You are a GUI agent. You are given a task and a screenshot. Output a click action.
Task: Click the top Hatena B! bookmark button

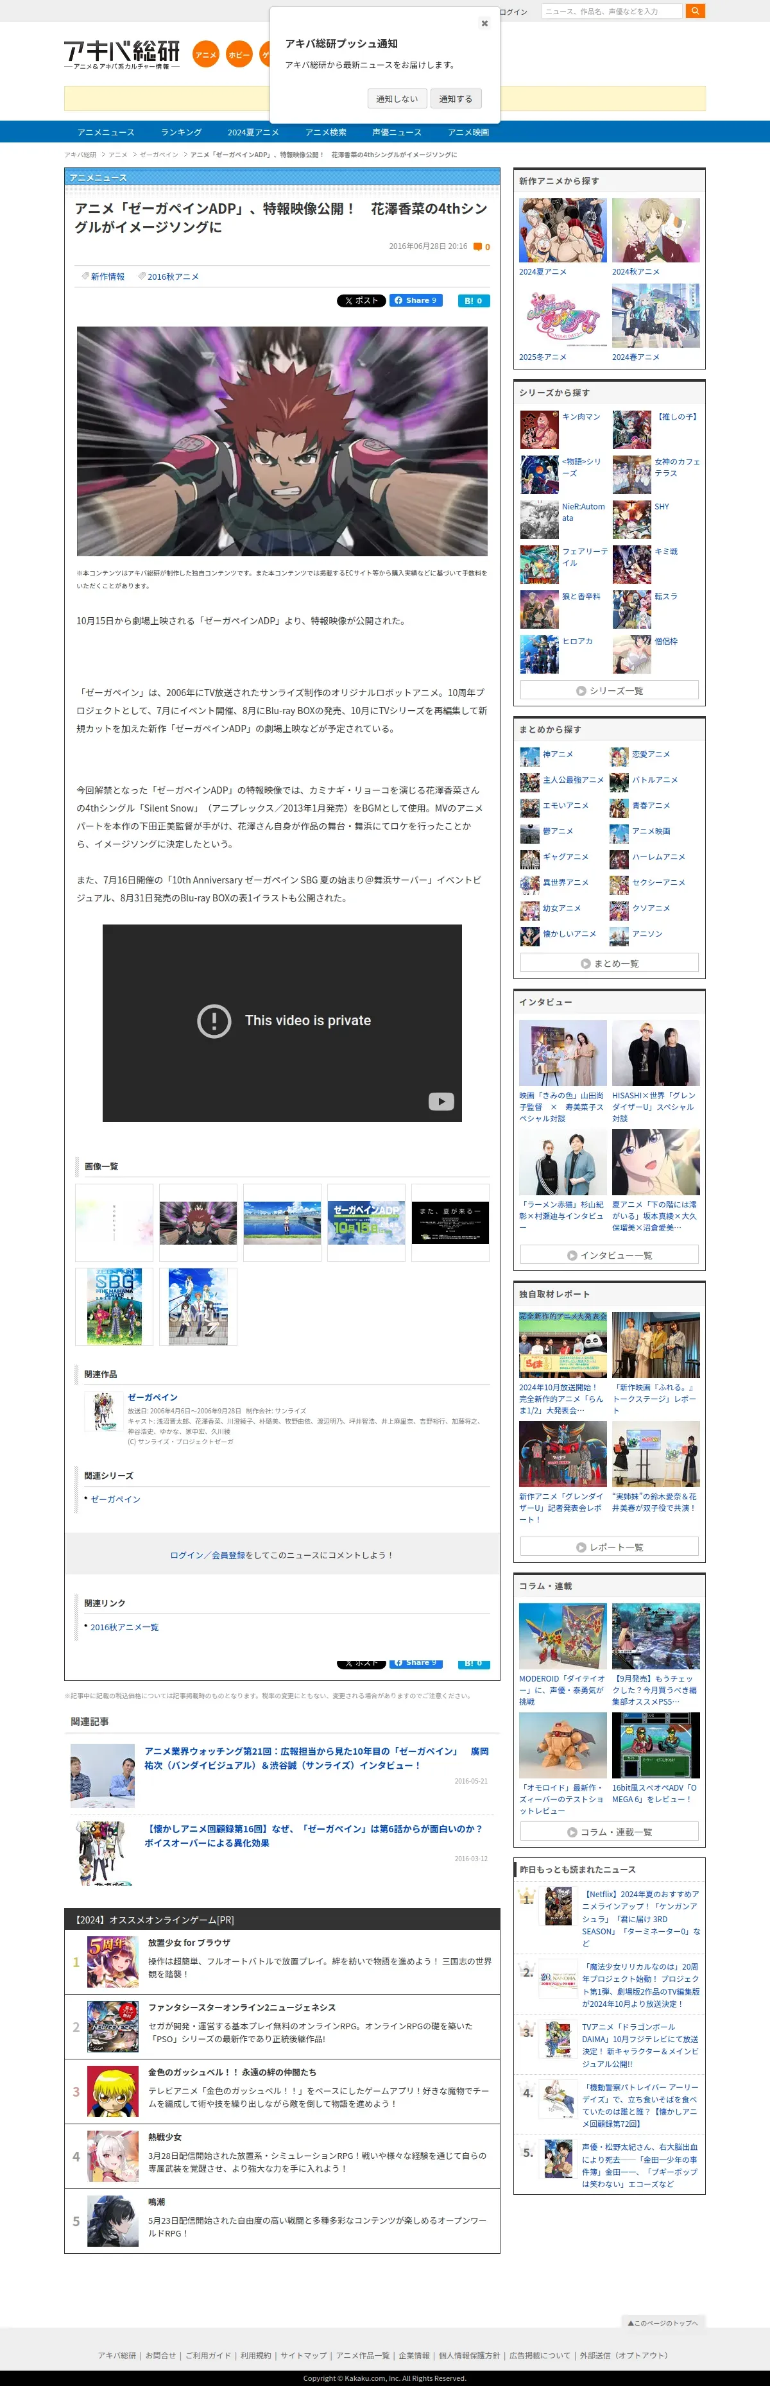(474, 300)
